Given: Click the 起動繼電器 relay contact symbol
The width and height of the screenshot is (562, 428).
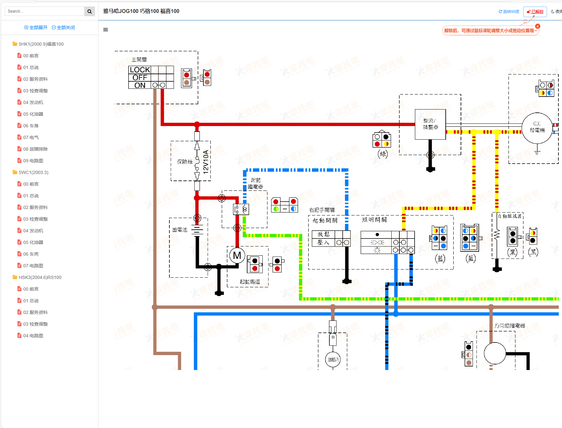Looking at the screenshot, I should 241,210.
